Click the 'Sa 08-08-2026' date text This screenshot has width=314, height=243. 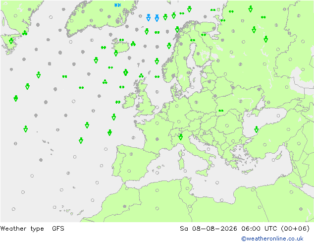(x=209, y=229)
